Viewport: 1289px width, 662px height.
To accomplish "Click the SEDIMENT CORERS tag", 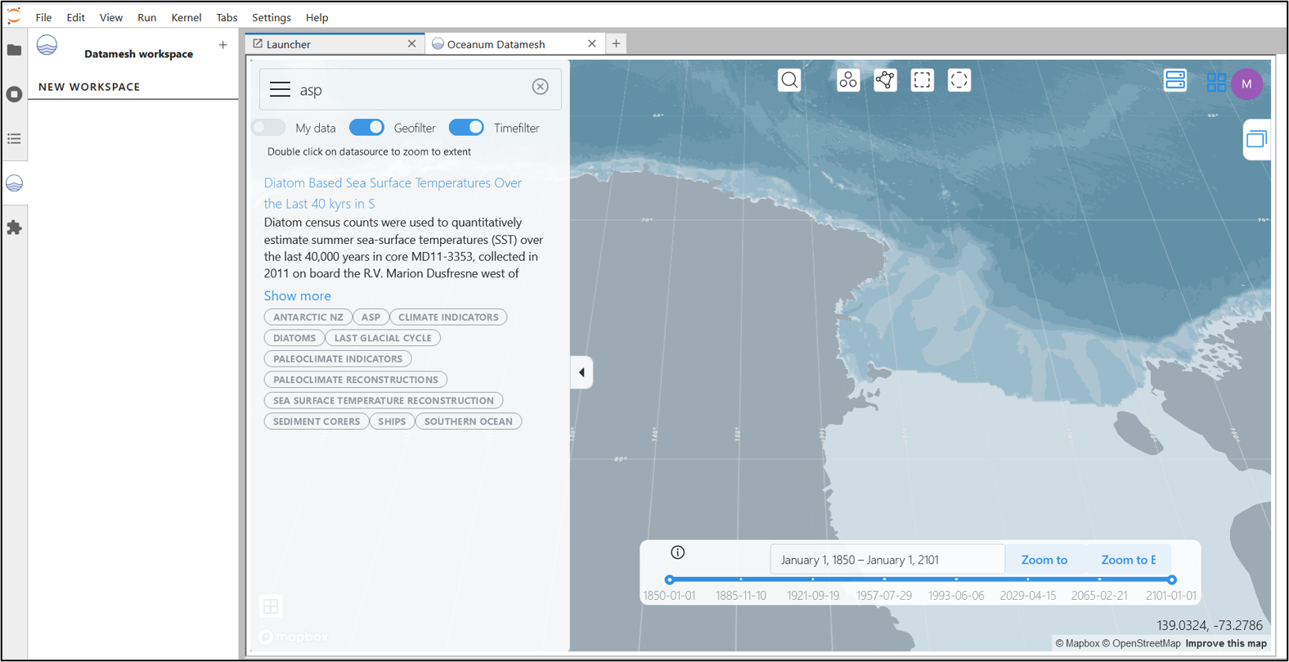I will click(317, 421).
